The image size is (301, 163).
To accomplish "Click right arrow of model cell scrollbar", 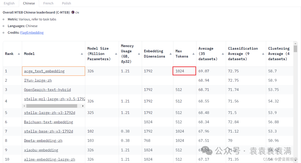I will click(83, 106).
